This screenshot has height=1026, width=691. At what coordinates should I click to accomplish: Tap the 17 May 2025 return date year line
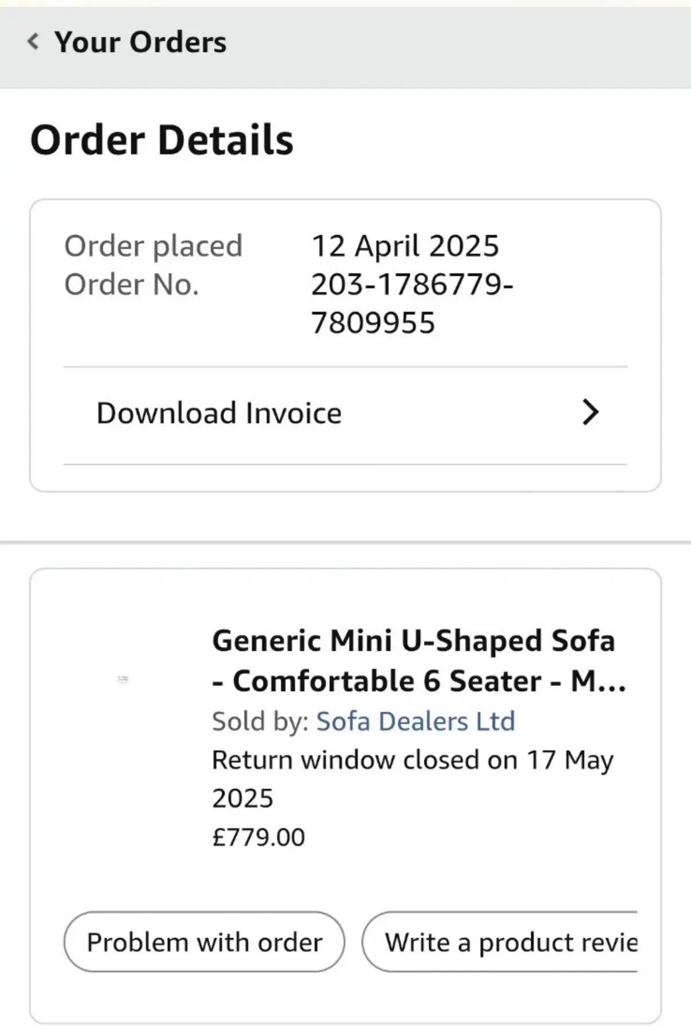[242, 798]
